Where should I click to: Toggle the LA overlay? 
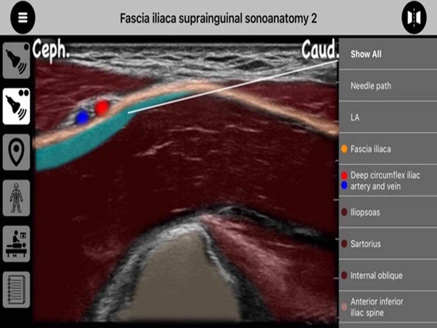click(388, 117)
